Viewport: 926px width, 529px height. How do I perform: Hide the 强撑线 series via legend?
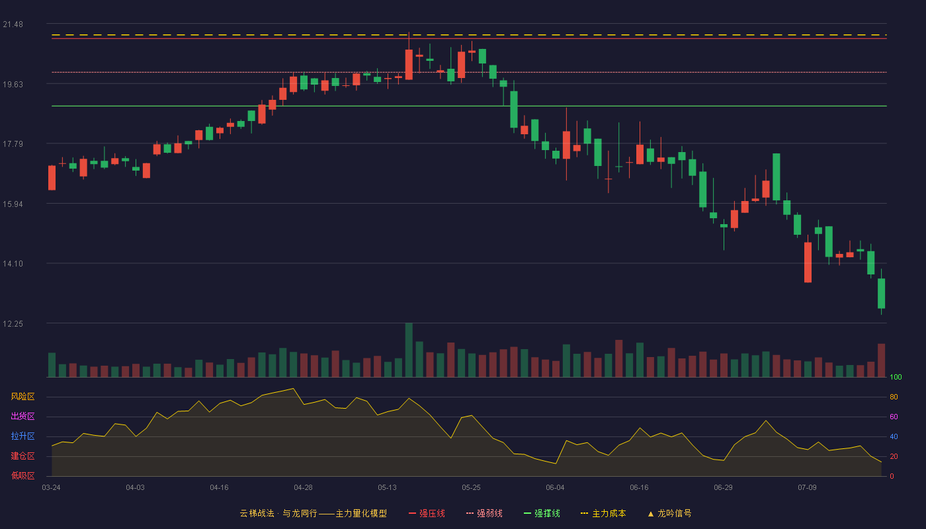pyautogui.click(x=542, y=513)
